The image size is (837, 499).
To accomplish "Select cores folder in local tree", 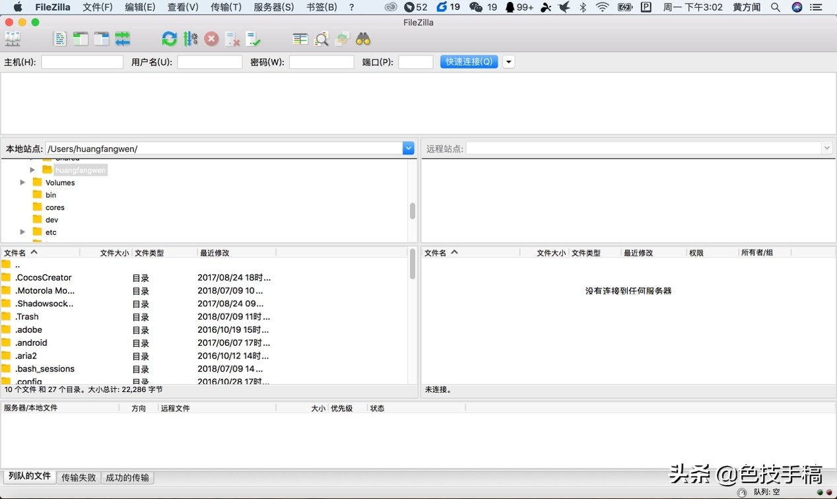I will [55, 207].
